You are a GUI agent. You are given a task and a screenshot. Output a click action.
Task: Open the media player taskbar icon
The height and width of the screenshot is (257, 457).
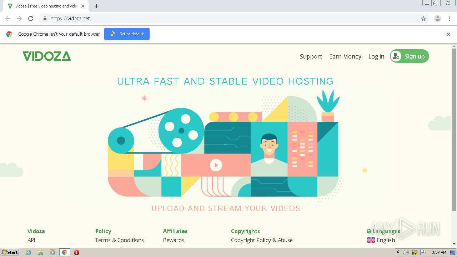[52, 252]
